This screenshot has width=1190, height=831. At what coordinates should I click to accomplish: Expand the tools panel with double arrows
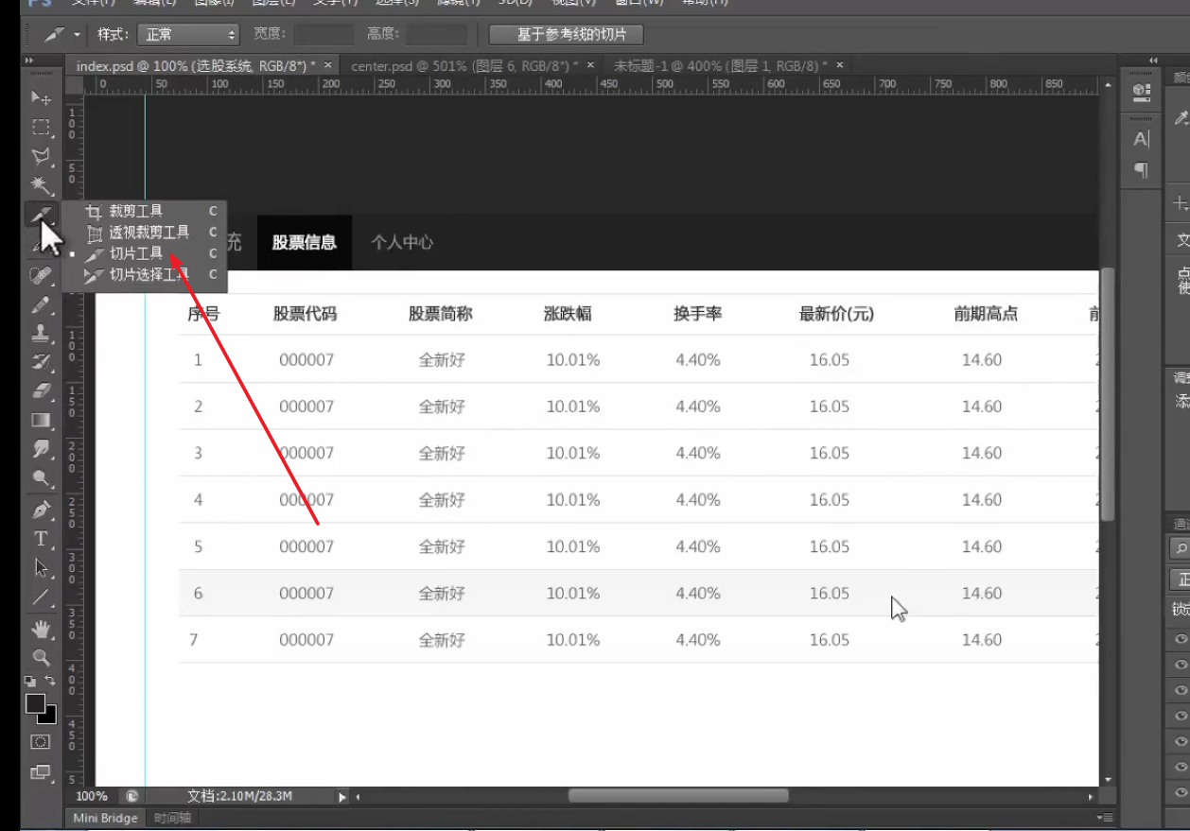pos(29,61)
